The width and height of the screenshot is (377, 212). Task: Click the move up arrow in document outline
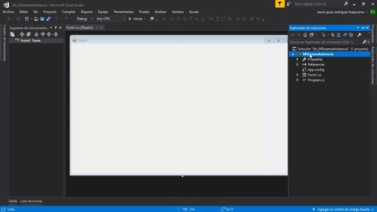pyautogui.click(x=42, y=34)
